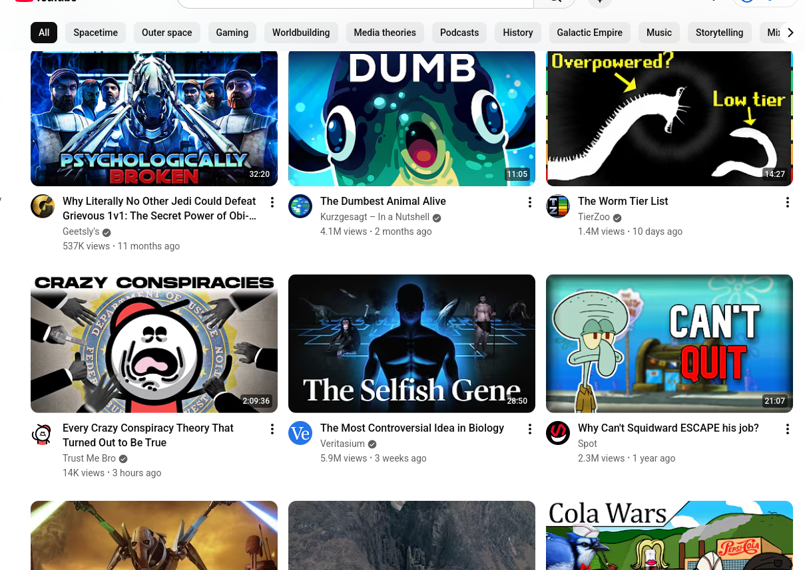Open Spot channel name link

[x=587, y=444]
